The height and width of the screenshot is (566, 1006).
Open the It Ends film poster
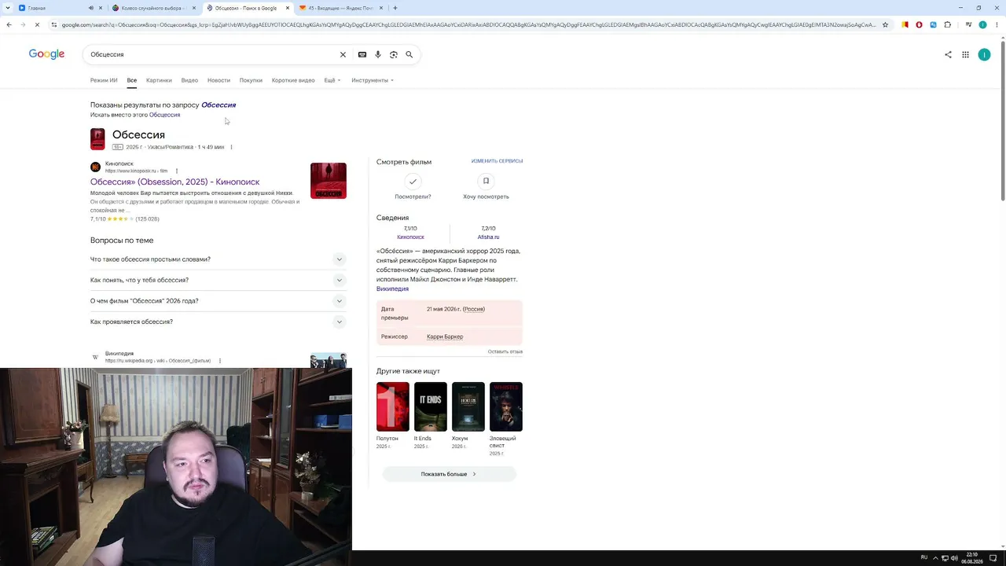(x=431, y=406)
